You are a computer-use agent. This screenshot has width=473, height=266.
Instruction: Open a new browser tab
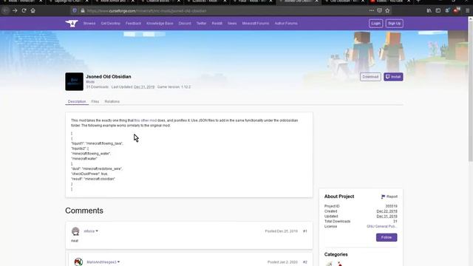tap(418, 1)
